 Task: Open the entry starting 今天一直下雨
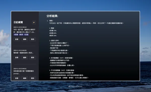click(x=24, y=31)
